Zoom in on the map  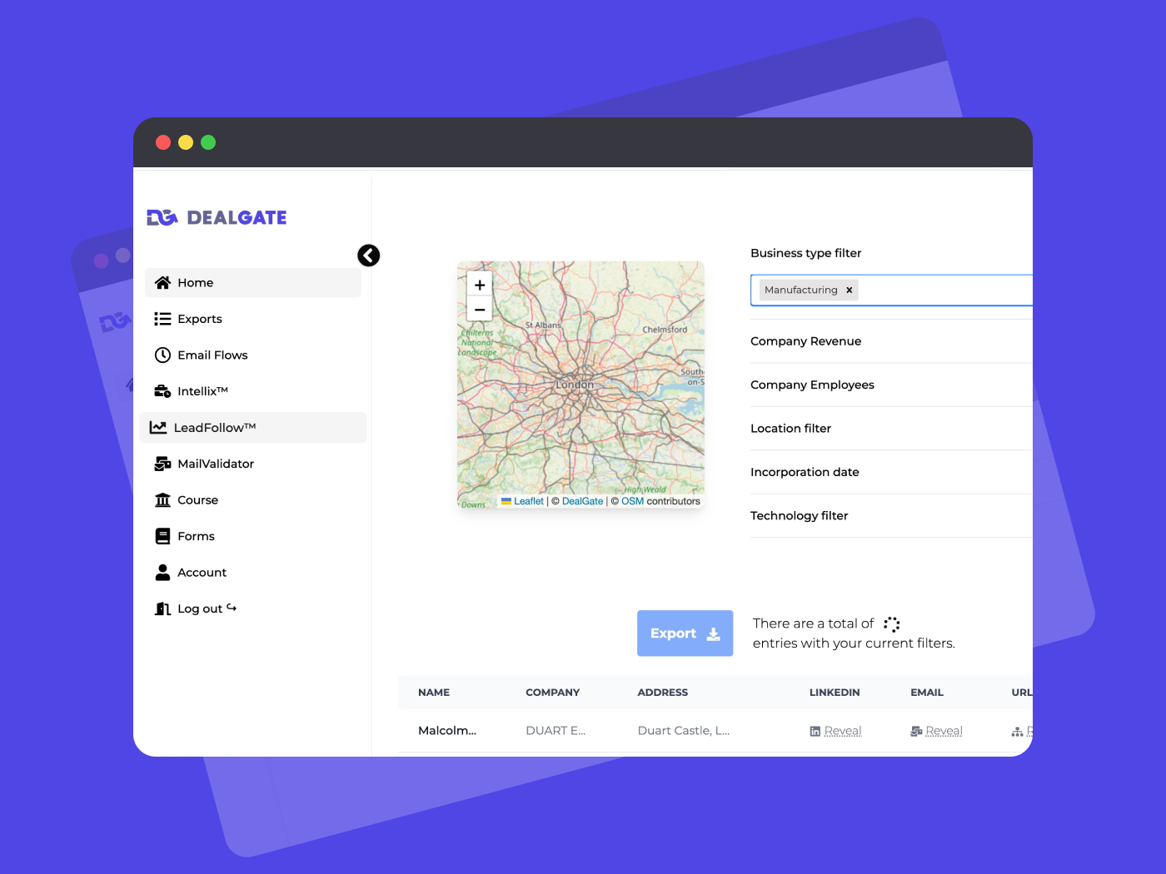480,285
